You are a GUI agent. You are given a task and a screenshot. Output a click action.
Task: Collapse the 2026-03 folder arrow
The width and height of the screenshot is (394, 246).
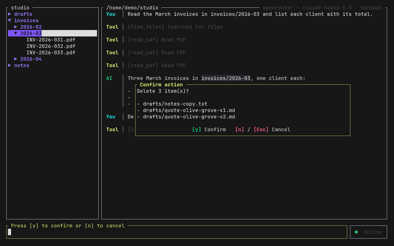(16, 33)
